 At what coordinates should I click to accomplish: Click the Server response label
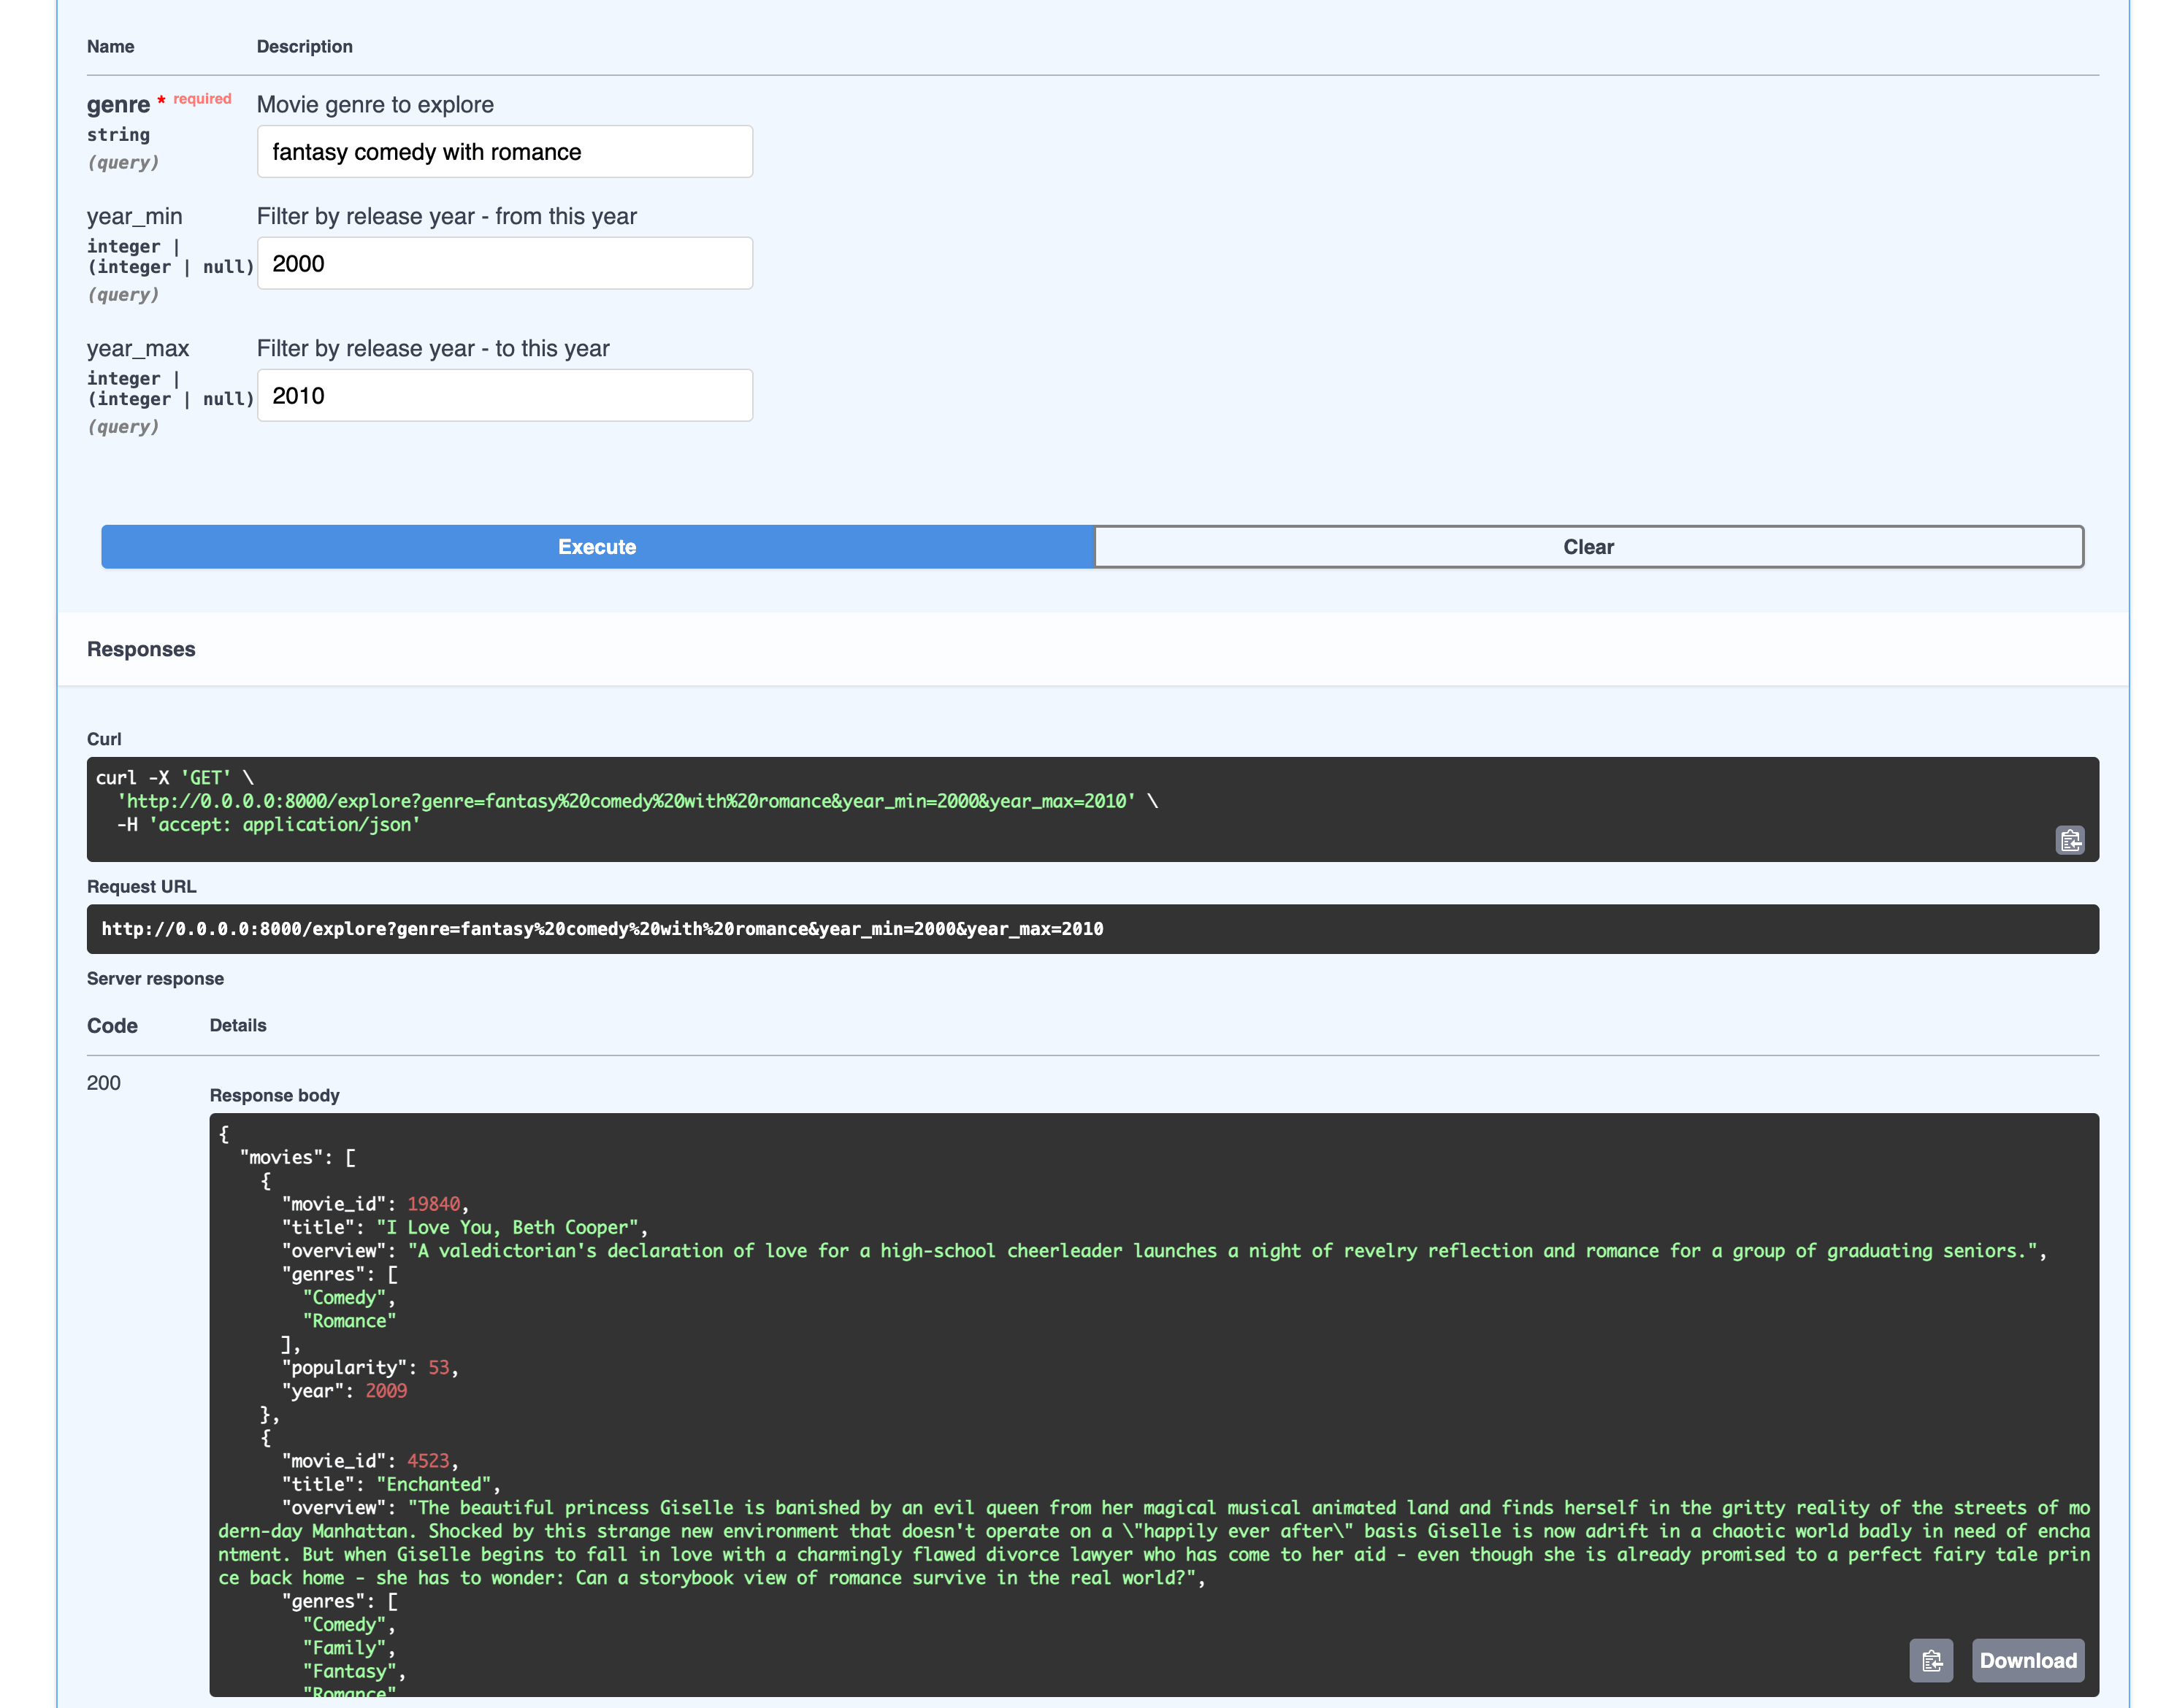tap(155, 978)
